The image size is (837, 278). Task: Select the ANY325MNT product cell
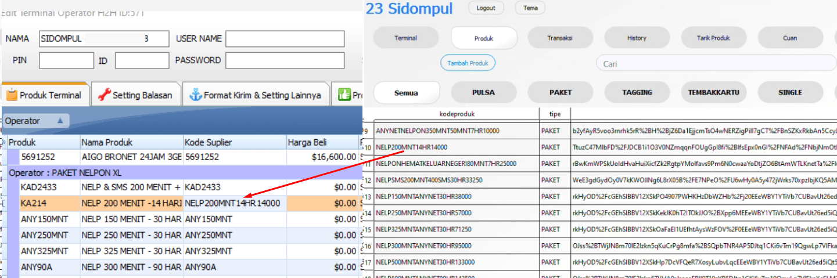pyautogui.click(x=49, y=251)
